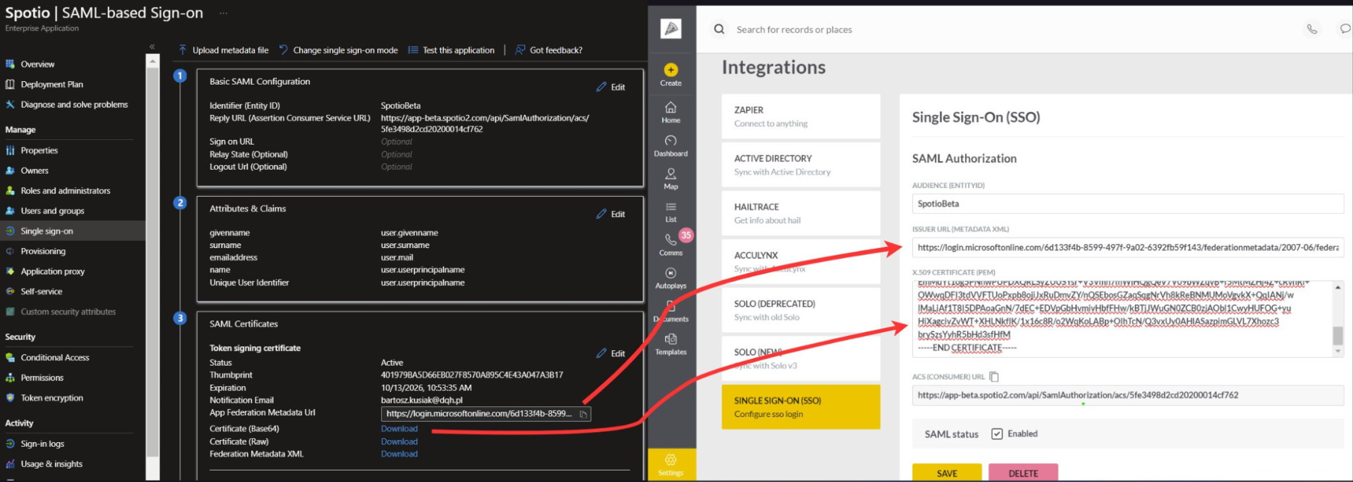Open Sign-in logs under Activity
The image size is (1353, 482).
42,444
